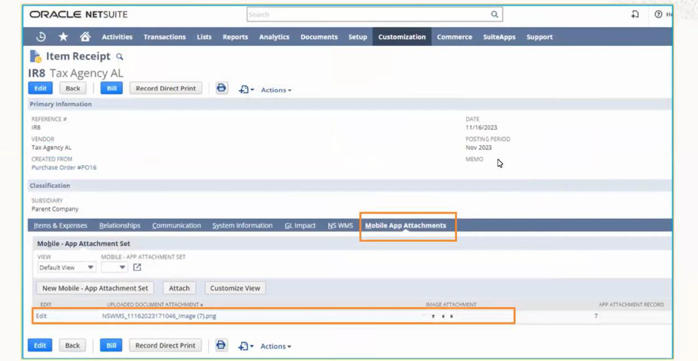Open the Activities menu

pyautogui.click(x=117, y=37)
